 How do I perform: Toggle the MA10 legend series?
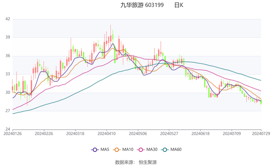(x=123, y=149)
